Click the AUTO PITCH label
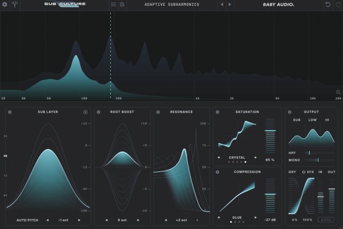343x229 pixels. [27, 220]
